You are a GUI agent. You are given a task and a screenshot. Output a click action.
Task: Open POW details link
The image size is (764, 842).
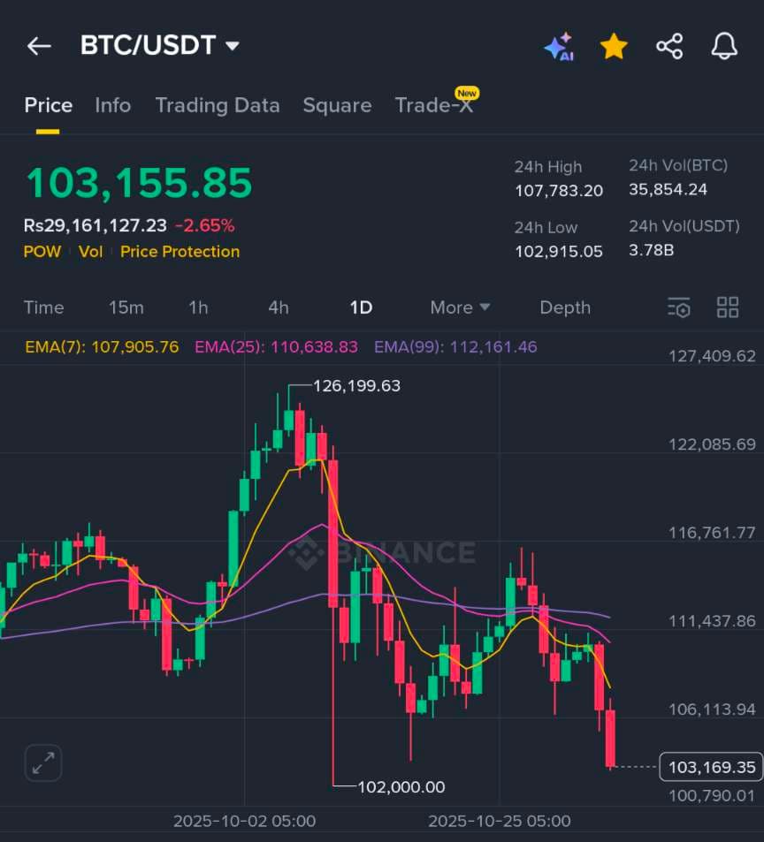pyautogui.click(x=42, y=252)
